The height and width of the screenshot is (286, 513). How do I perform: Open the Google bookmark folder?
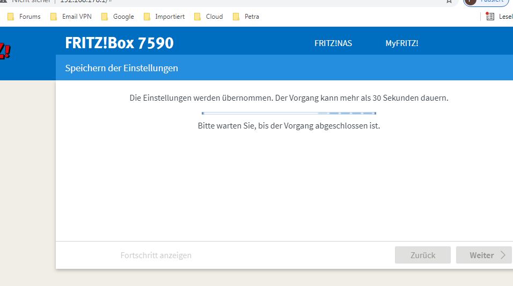[118, 17]
